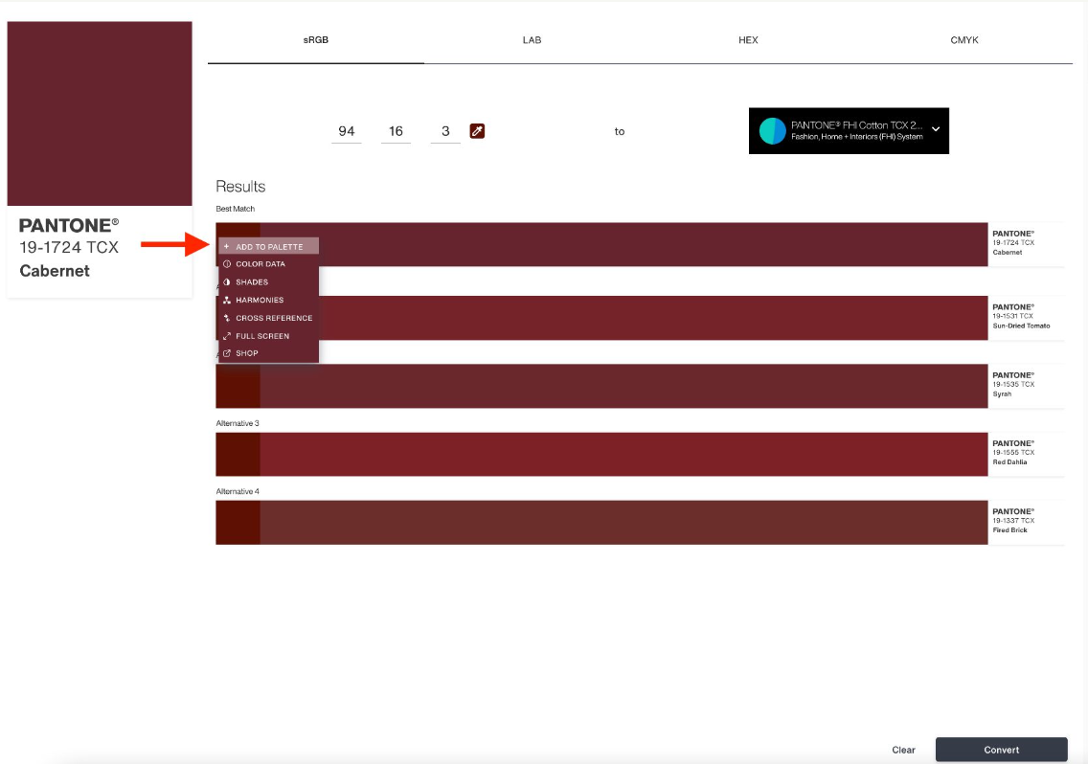Open the Pantone FHI Cotton TCX dropdown
The height and width of the screenshot is (764, 1088).
coord(849,130)
